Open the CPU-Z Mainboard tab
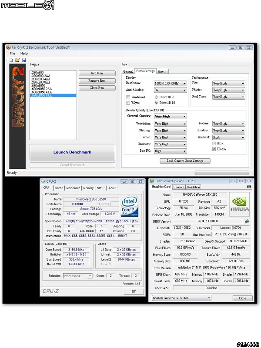This screenshot has height=348, width=261. 73,188
